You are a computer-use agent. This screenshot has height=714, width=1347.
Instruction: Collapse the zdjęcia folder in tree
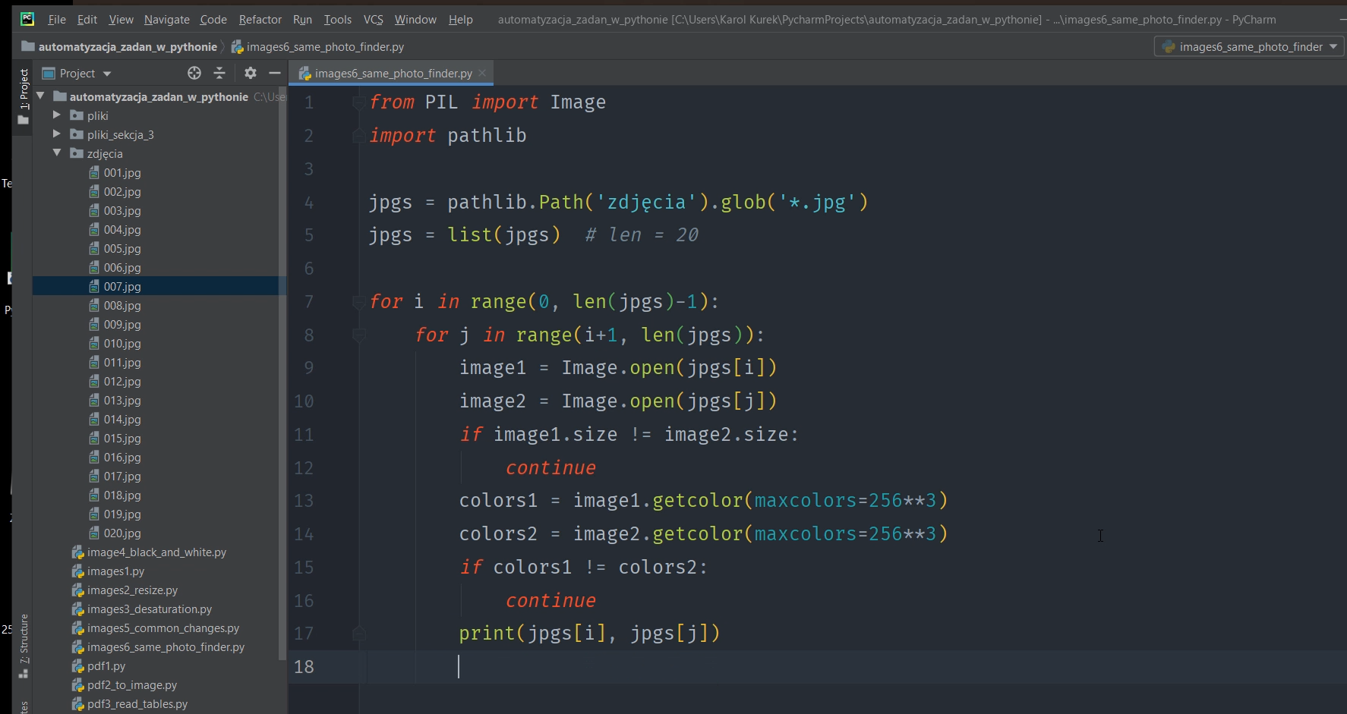coord(57,153)
